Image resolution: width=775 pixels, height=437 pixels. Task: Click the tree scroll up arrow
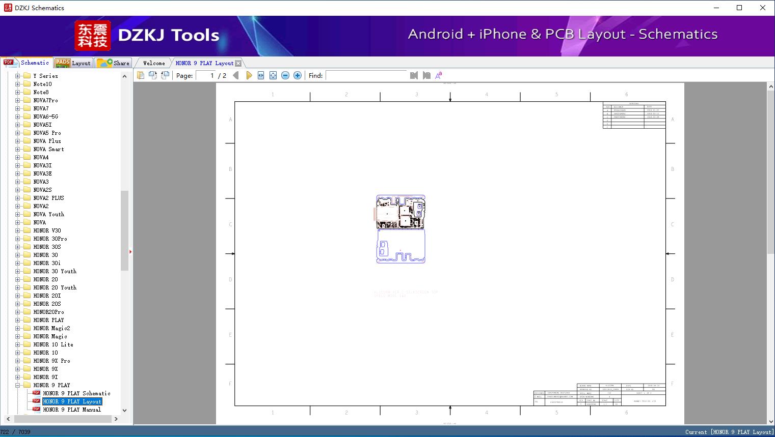124,76
